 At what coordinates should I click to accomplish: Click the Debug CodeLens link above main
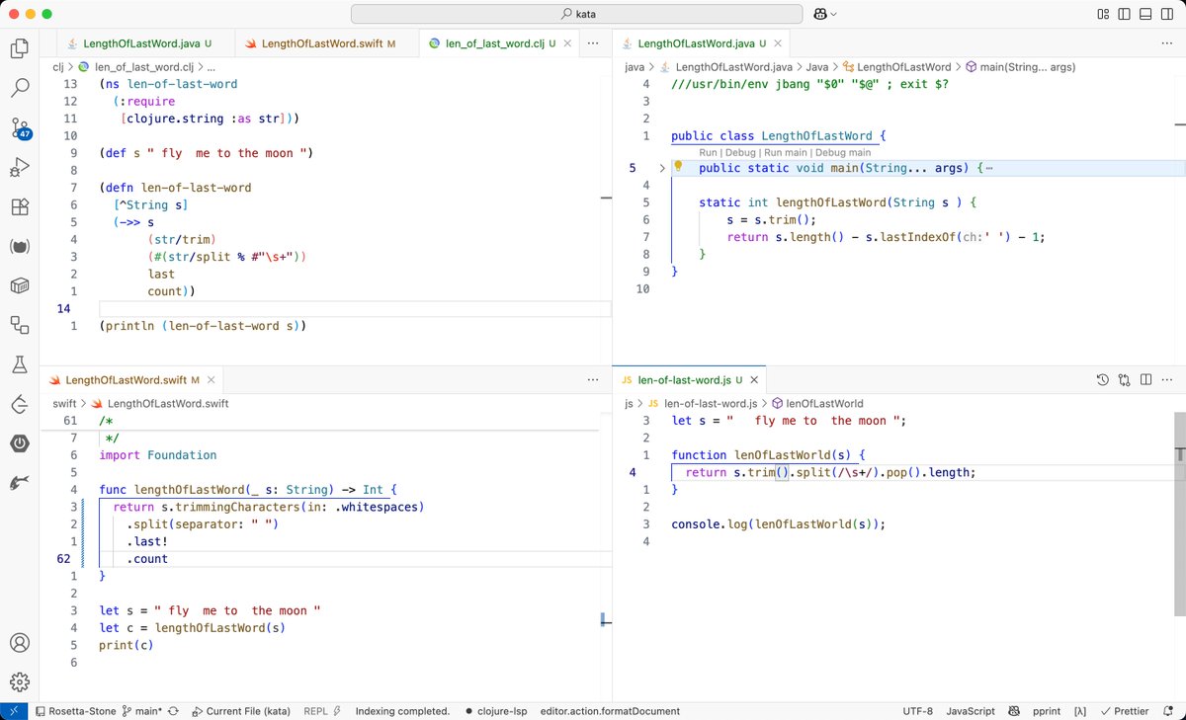tap(740, 153)
